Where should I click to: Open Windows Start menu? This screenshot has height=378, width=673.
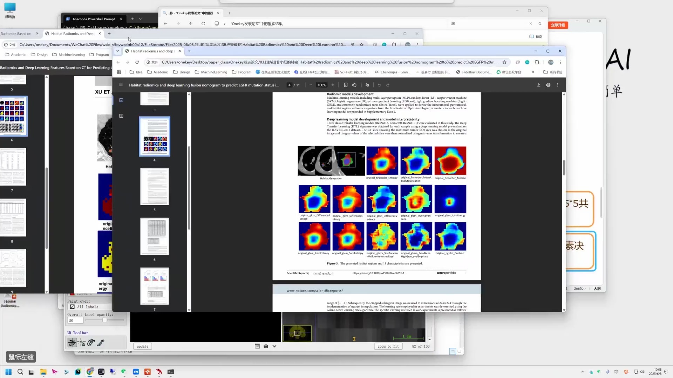9,372
